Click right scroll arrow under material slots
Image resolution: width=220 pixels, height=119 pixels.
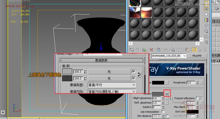point(197,43)
